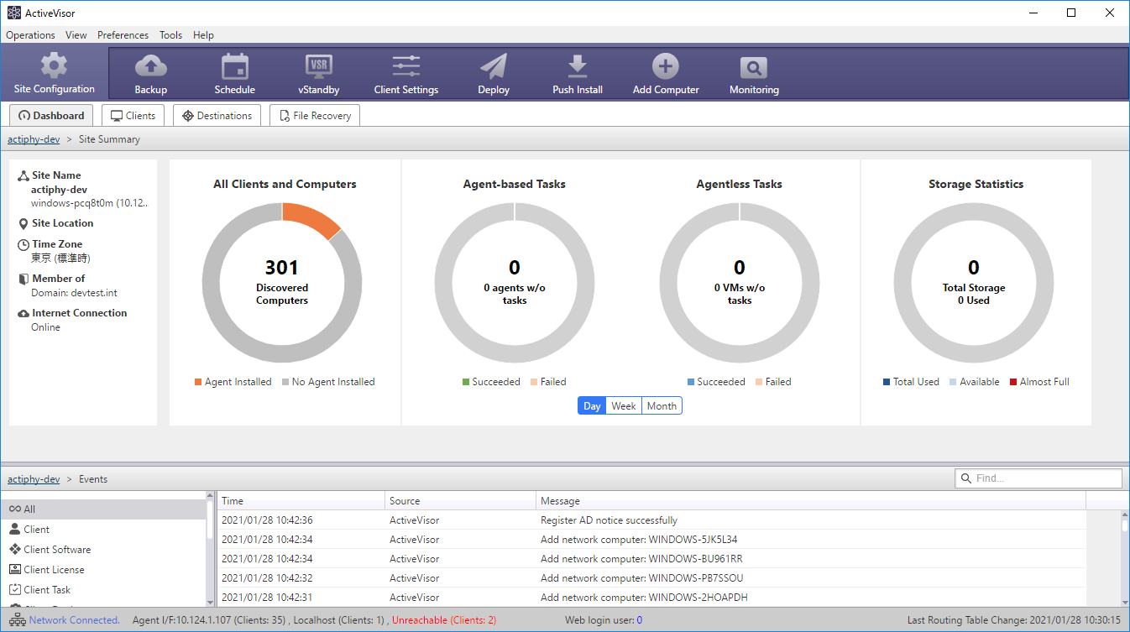The image size is (1130, 632).
Task: Sort events by the Source column
Action: [x=460, y=501]
